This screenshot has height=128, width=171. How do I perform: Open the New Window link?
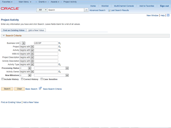click(152, 15)
